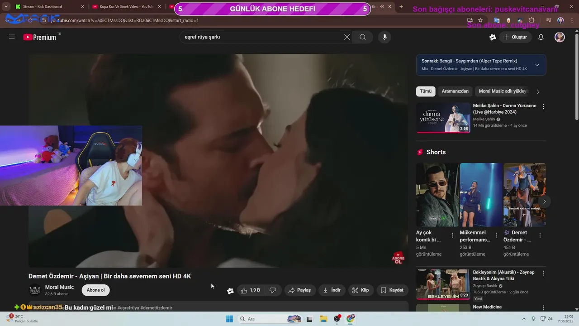Click the Abone Ol watermark on video
Screen dimensions: 579x326
398,258
